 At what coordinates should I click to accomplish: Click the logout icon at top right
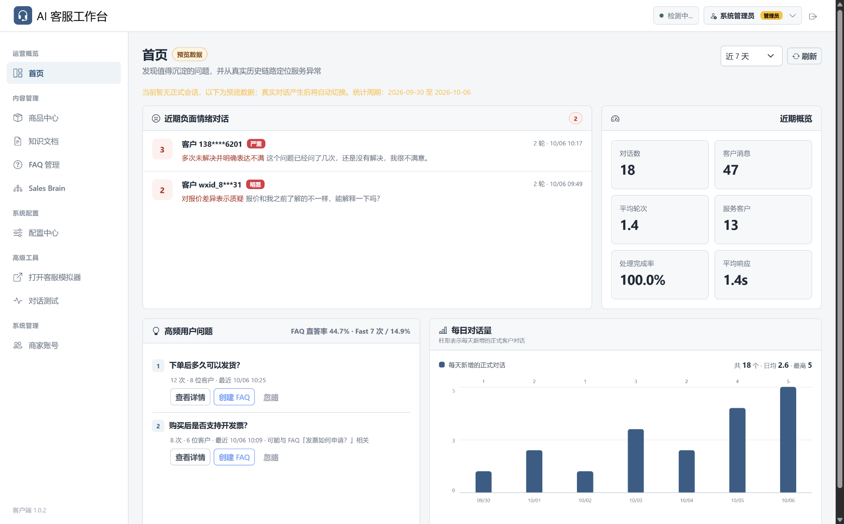(x=813, y=16)
